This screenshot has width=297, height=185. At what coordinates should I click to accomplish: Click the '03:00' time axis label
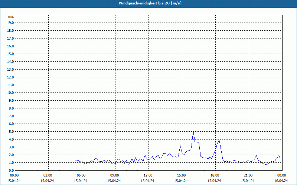[48, 175]
